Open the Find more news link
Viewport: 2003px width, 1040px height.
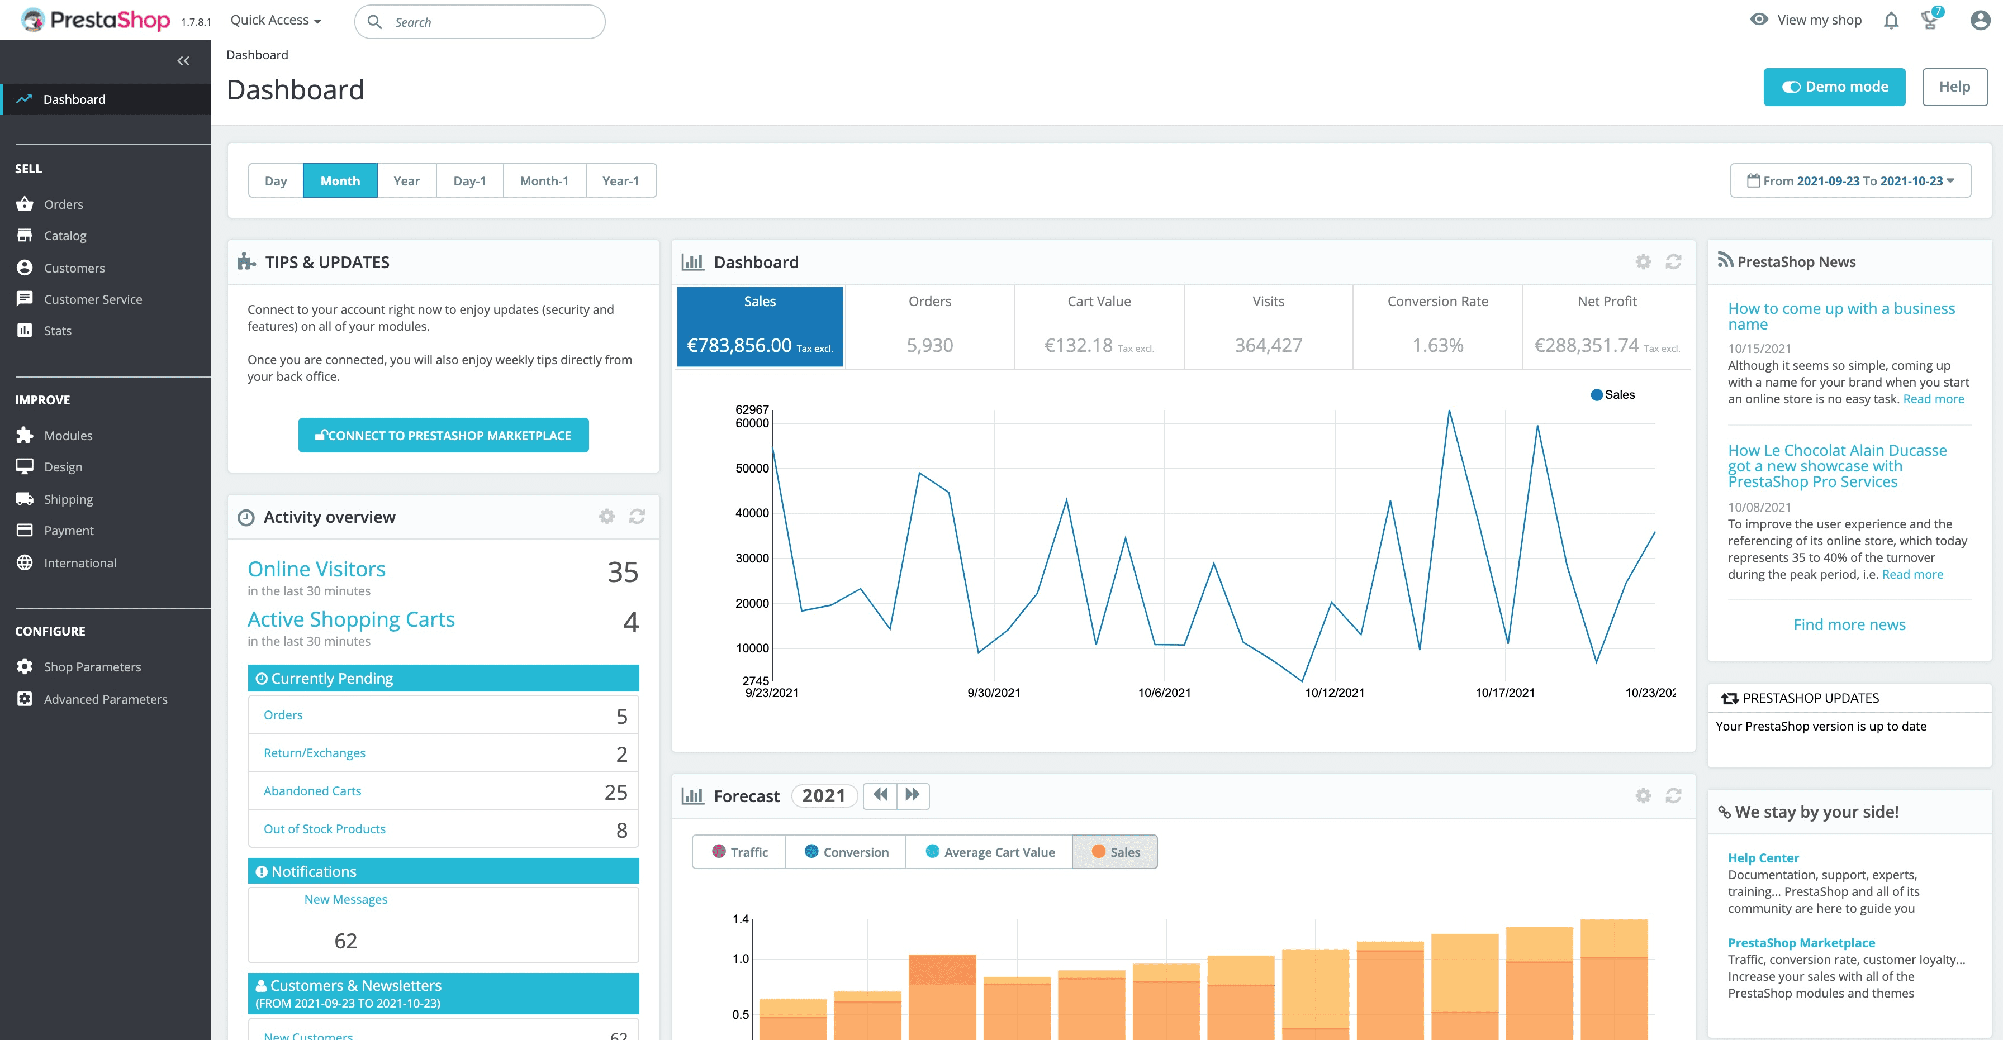(x=1848, y=625)
